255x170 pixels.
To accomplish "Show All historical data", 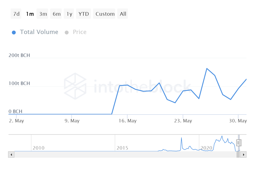I will 123,14.
